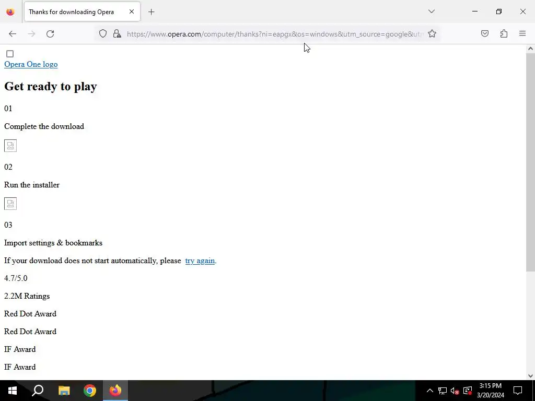This screenshot has width=535, height=401.
Task: Open the Extensions puzzle icon
Action: coord(504,33)
